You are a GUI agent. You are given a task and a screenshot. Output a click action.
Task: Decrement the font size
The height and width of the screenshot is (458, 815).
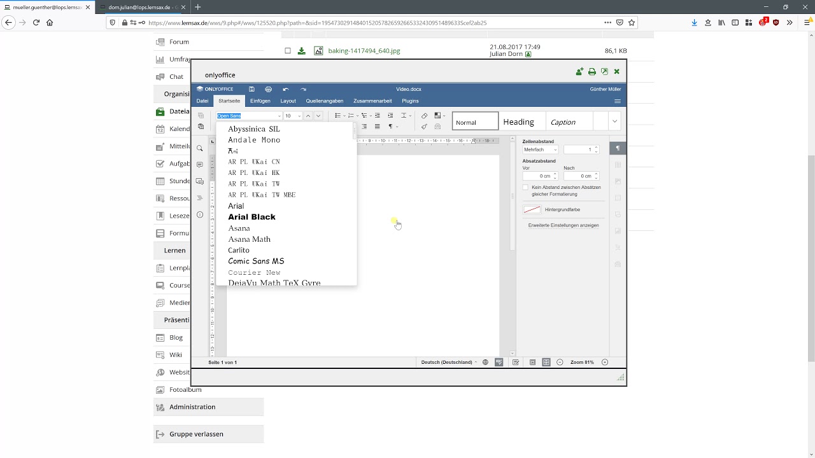point(318,116)
